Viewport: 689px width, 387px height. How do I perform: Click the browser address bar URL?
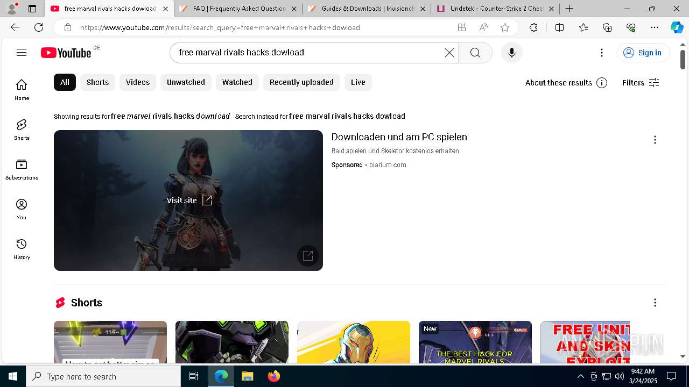(x=220, y=27)
